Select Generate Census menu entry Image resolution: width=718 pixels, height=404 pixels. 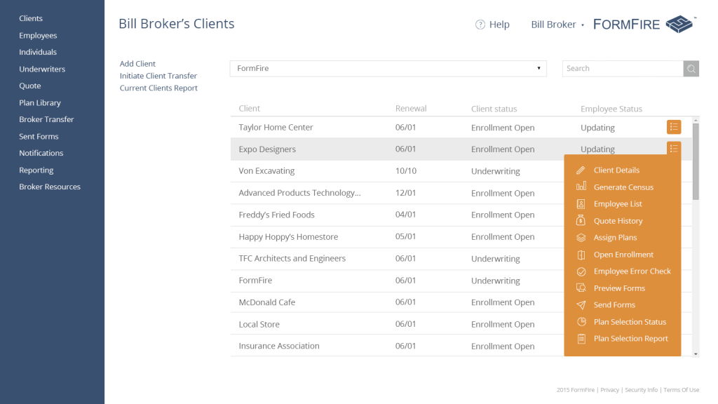pyautogui.click(x=623, y=187)
